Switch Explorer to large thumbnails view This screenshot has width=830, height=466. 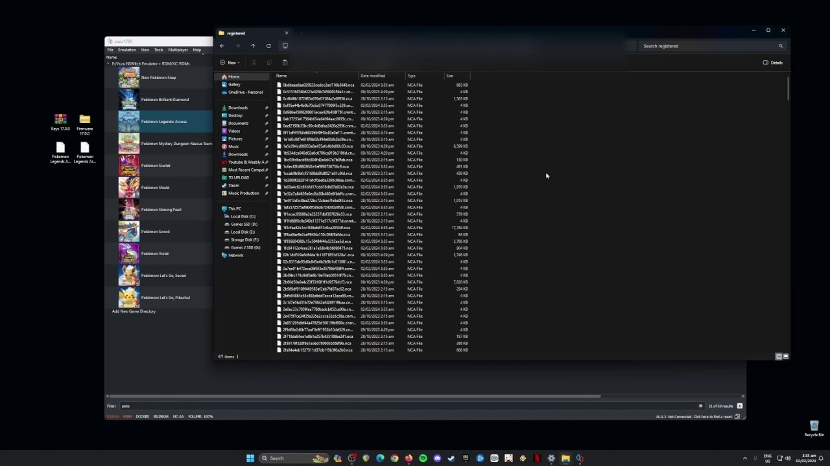pos(786,357)
